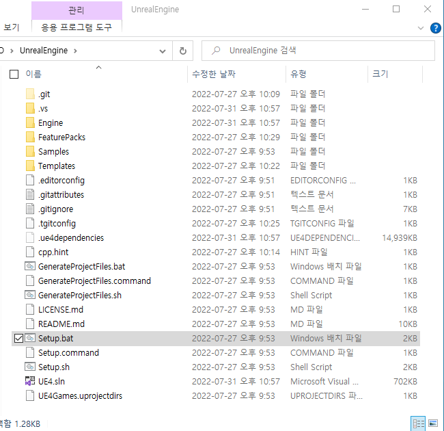The image size is (444, 431).
Task: Click the Samples folder icon
Action: coord(30,151)
